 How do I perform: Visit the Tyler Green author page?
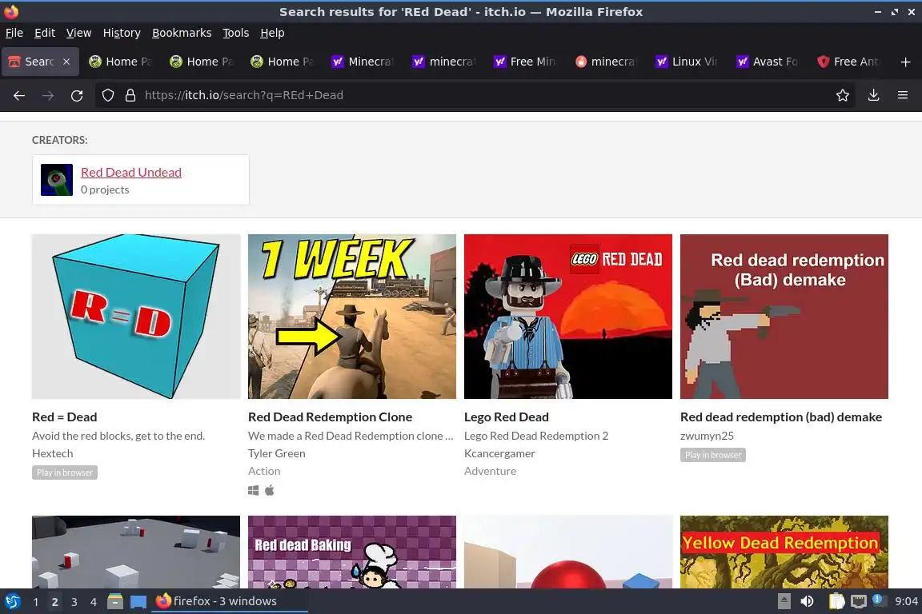click(276, 453)
